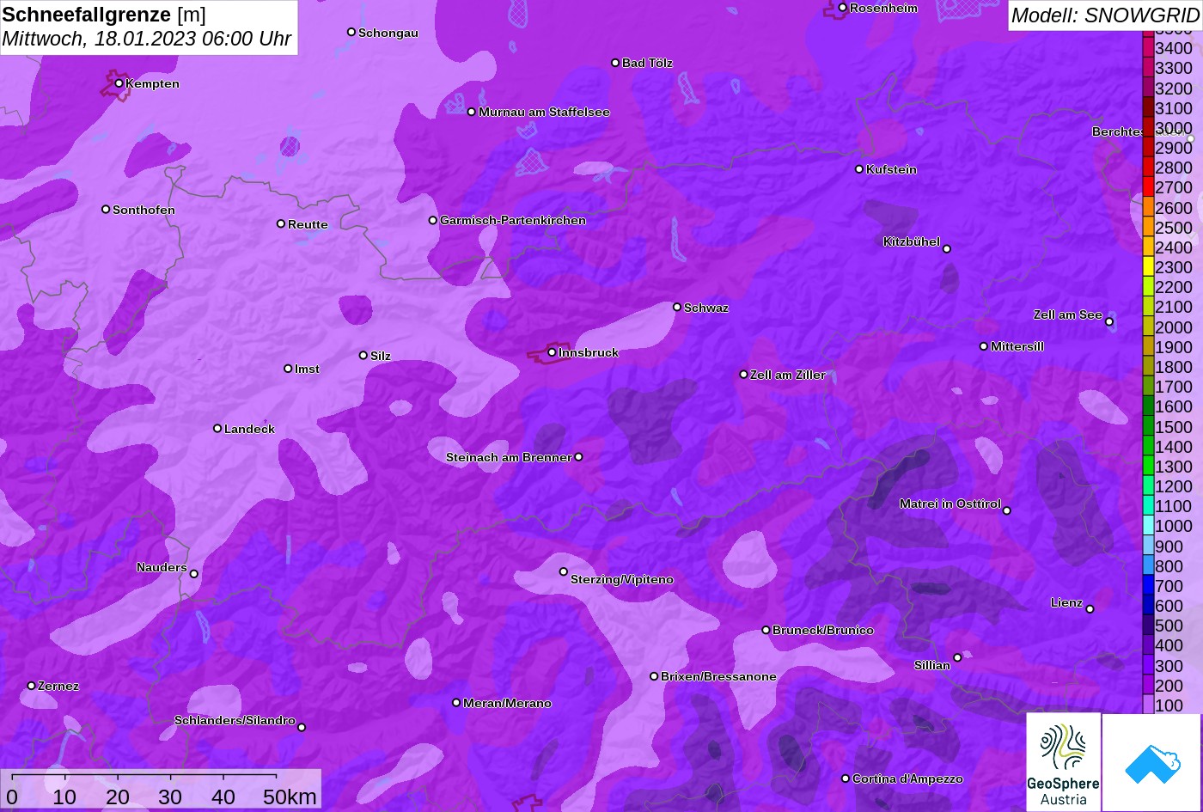The width and height of the screenshot is (1203, 812).
Task: Select the Mittersill label
Action: [1017, 346]
